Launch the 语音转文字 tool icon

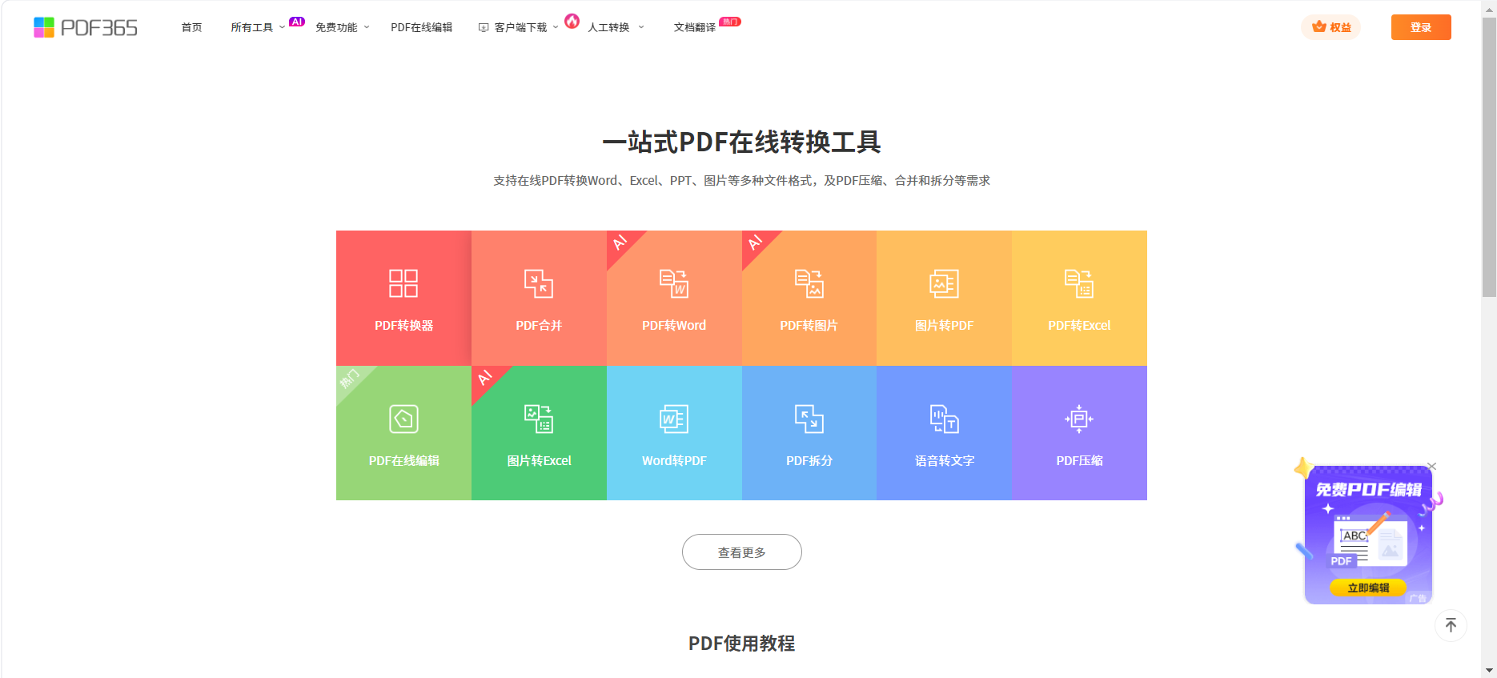[x=944, y=419]
